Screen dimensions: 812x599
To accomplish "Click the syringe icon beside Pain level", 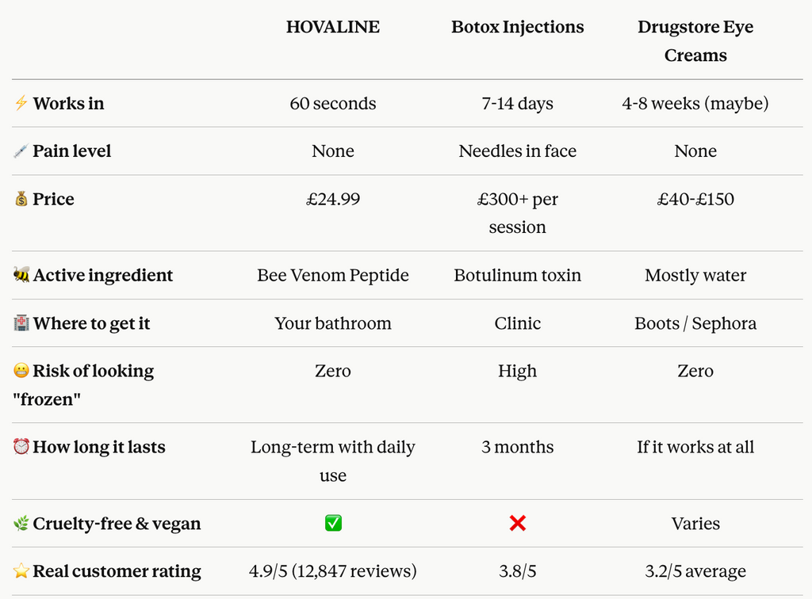I will click(21, 151).
